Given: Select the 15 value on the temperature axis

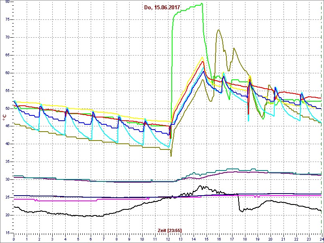Looking at the screenshot, I should (7, 233).
